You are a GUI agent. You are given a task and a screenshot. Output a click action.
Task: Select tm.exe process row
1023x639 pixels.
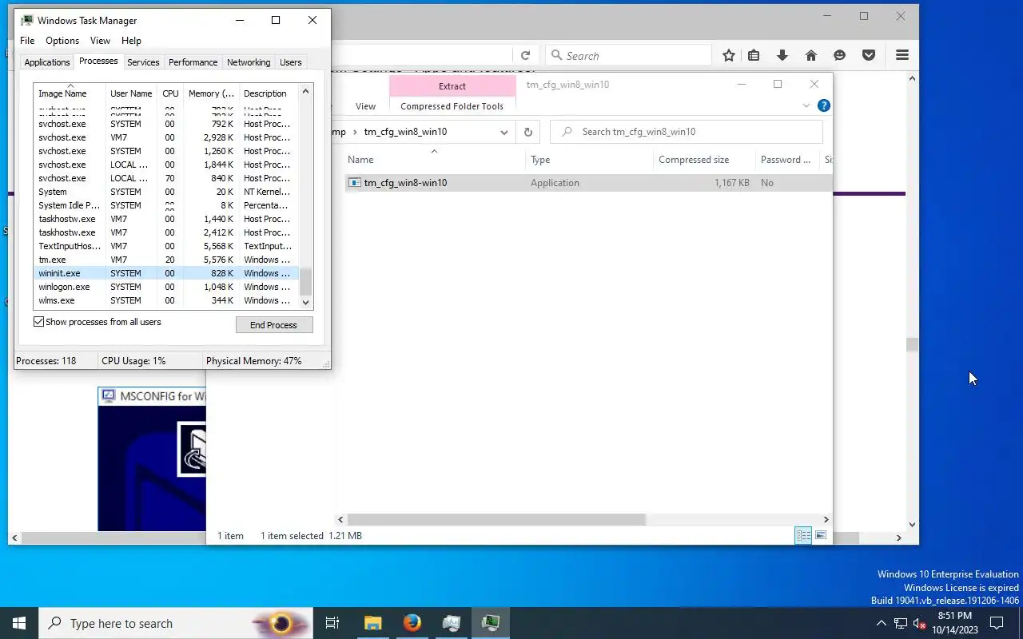(x=165, y=260)
